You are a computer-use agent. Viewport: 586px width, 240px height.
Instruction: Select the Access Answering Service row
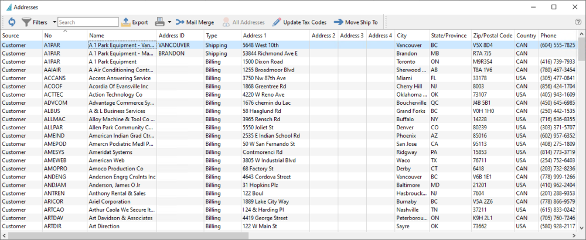289,78
